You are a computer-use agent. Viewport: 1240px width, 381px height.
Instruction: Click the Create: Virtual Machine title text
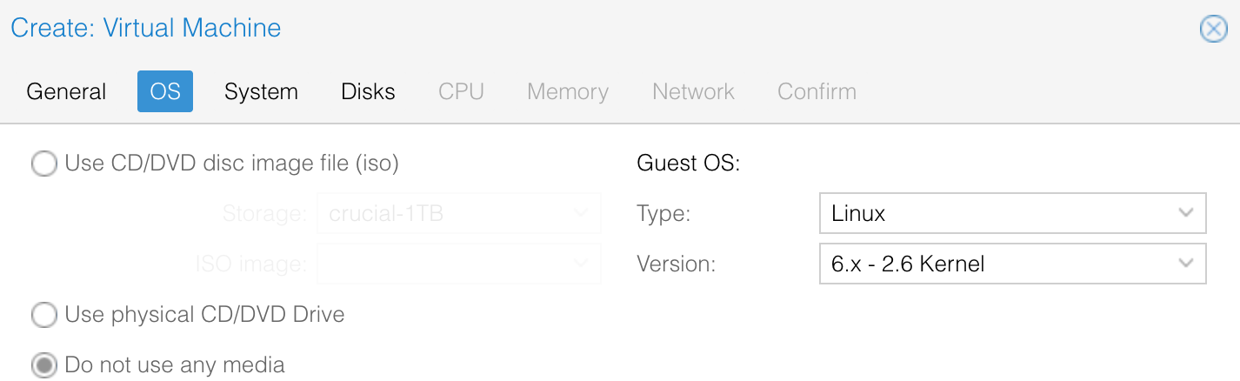[x=146, y=28]
